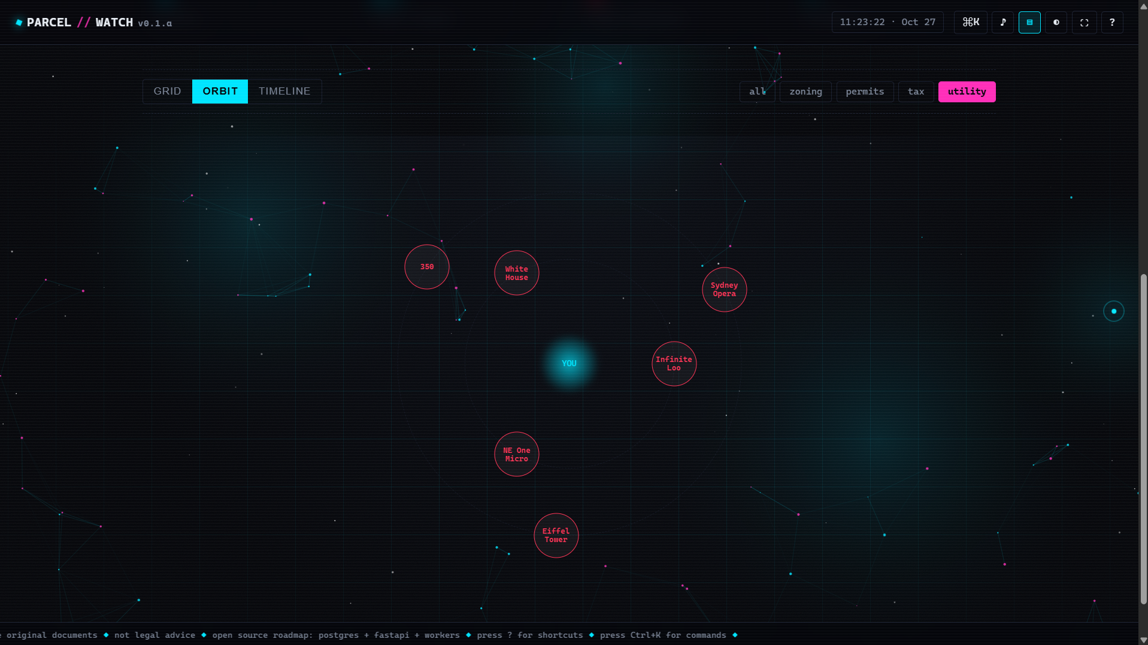This screenshot has width=1148, height=645.
Task: Open the shortcuts help question mark
Action: (x=1112, y=22)
